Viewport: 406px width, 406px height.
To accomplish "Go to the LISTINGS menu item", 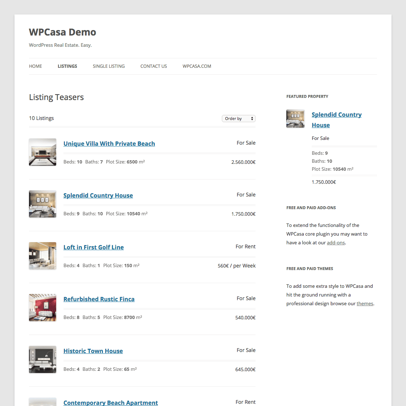I will pos(67,66).
